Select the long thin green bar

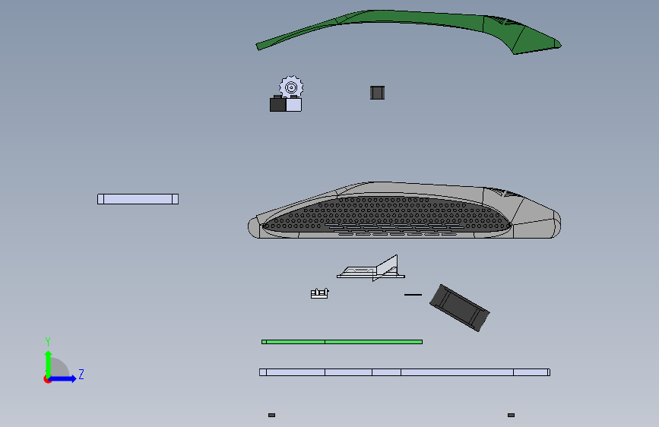(342, 342)
